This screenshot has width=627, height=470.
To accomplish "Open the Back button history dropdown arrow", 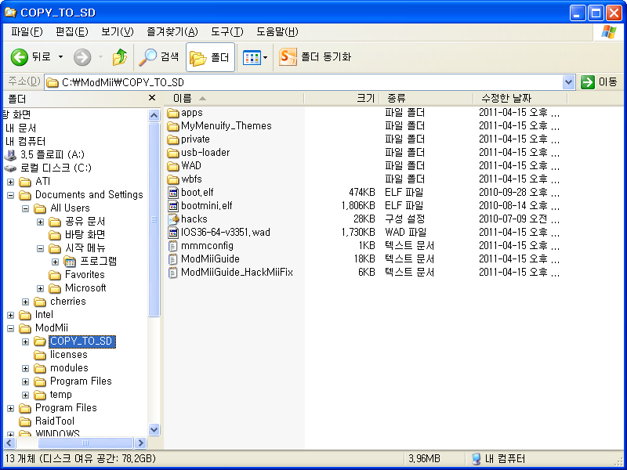I will 60,57.
